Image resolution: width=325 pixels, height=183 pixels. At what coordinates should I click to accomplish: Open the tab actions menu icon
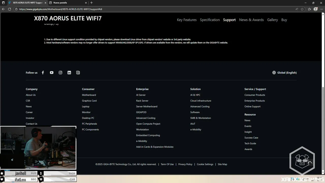point(3,3)
